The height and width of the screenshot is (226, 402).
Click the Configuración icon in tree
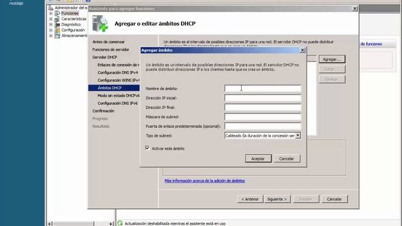click(x=57, y=30)
